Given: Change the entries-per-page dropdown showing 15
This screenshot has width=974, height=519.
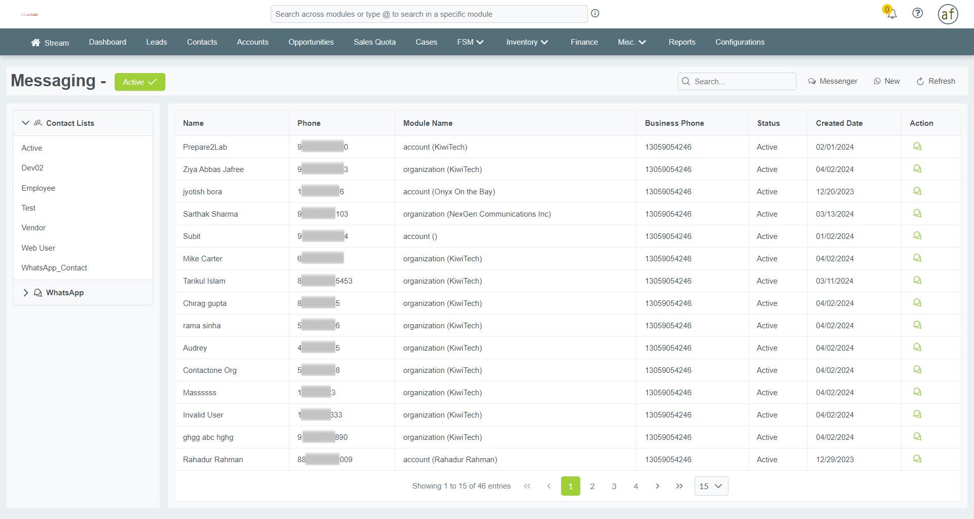Looking at the screenshot, I should 711,486.
